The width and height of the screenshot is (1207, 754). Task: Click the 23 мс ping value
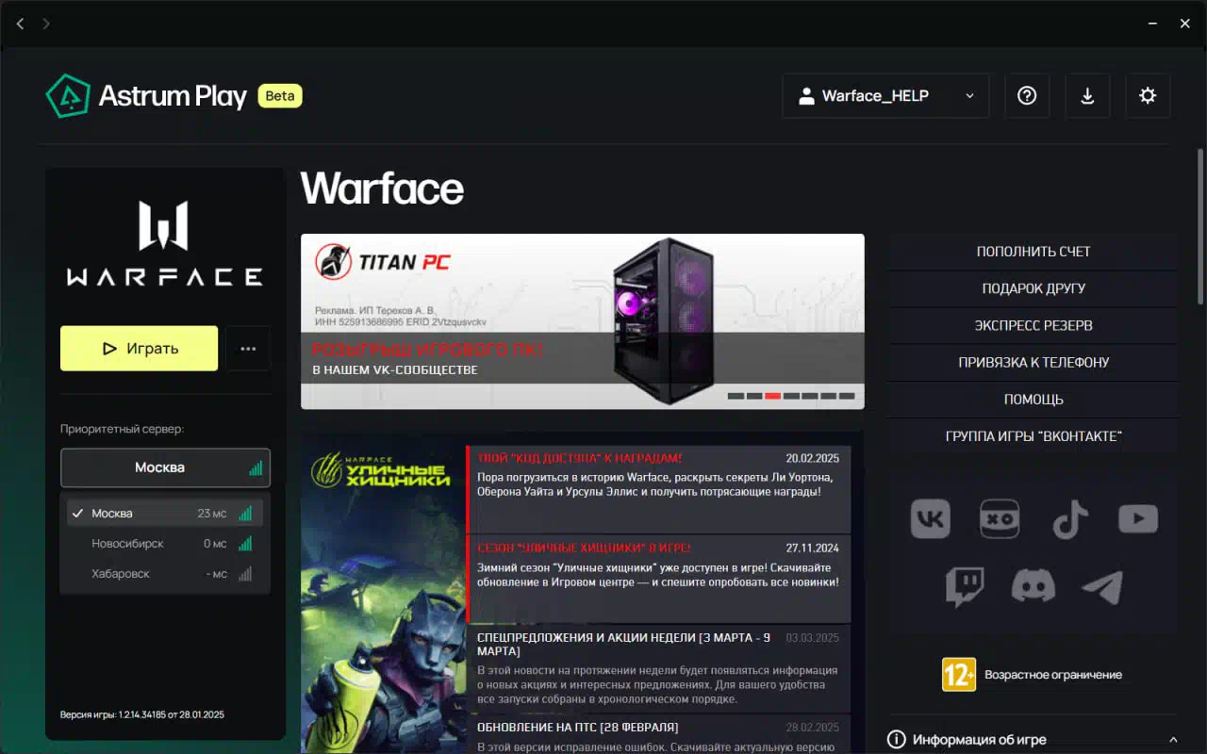point(212,514)
